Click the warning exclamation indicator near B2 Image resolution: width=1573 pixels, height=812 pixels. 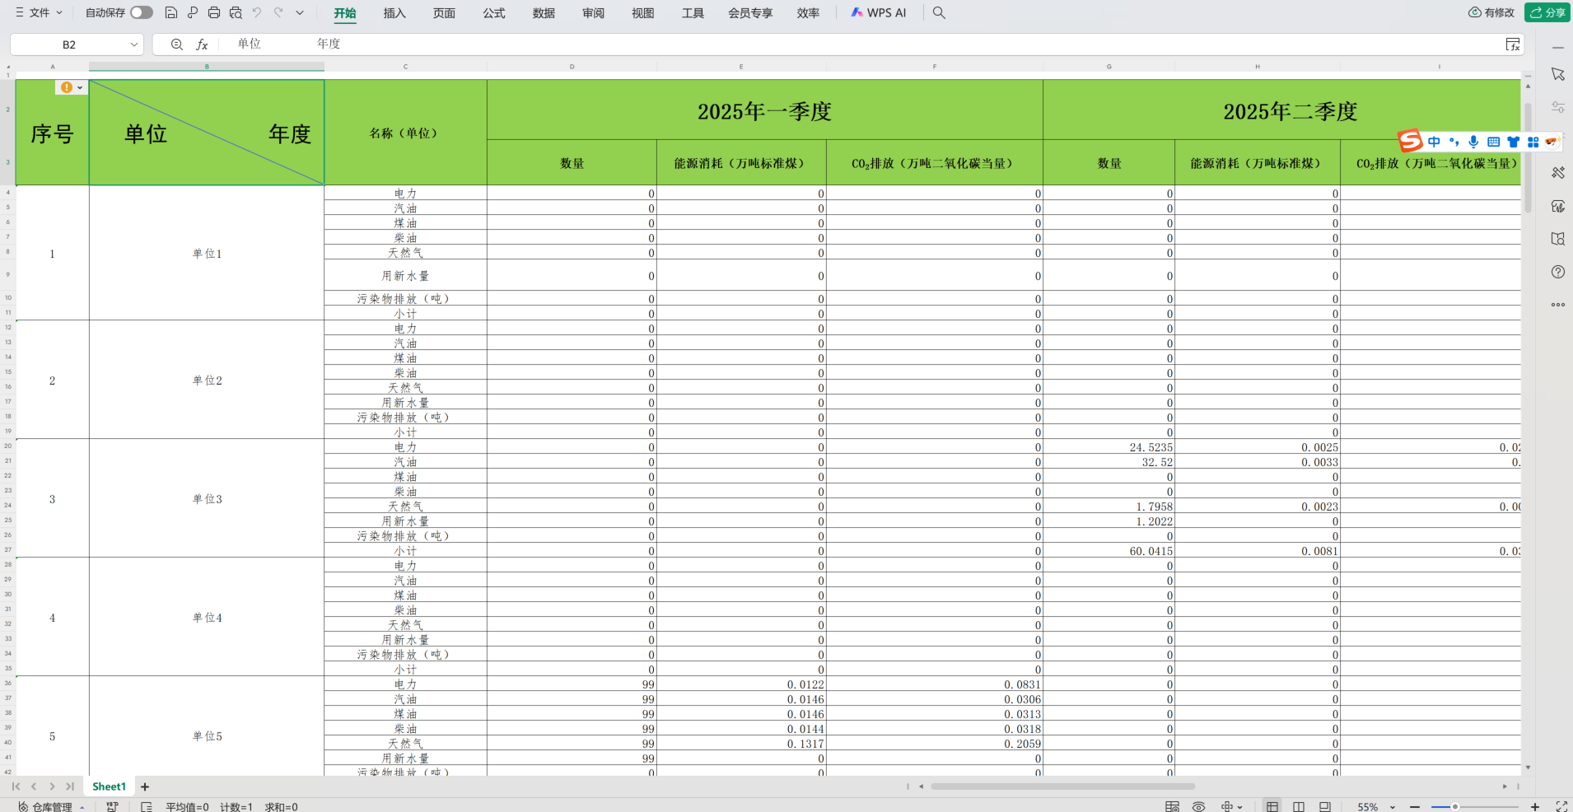click(x=67, y=87)
